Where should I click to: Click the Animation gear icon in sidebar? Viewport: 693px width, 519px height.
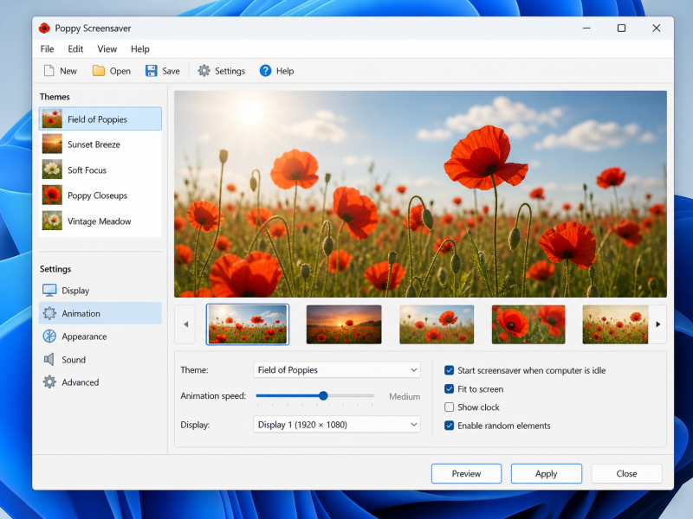(x=49, y=313)
